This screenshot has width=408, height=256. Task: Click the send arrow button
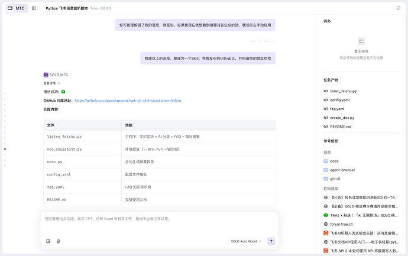coord(271,241)
